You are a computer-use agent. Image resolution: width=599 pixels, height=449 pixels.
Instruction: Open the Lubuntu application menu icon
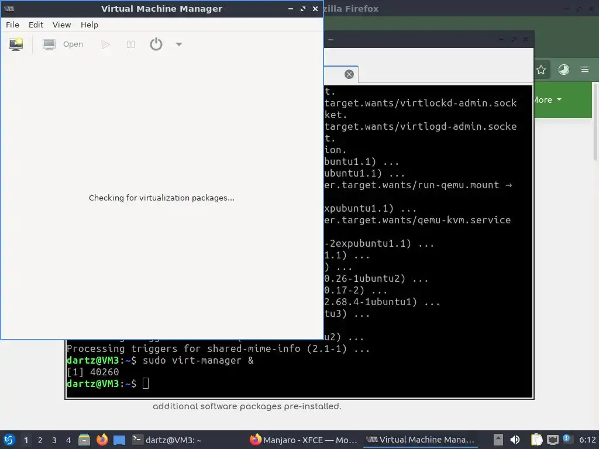point(9,440)
